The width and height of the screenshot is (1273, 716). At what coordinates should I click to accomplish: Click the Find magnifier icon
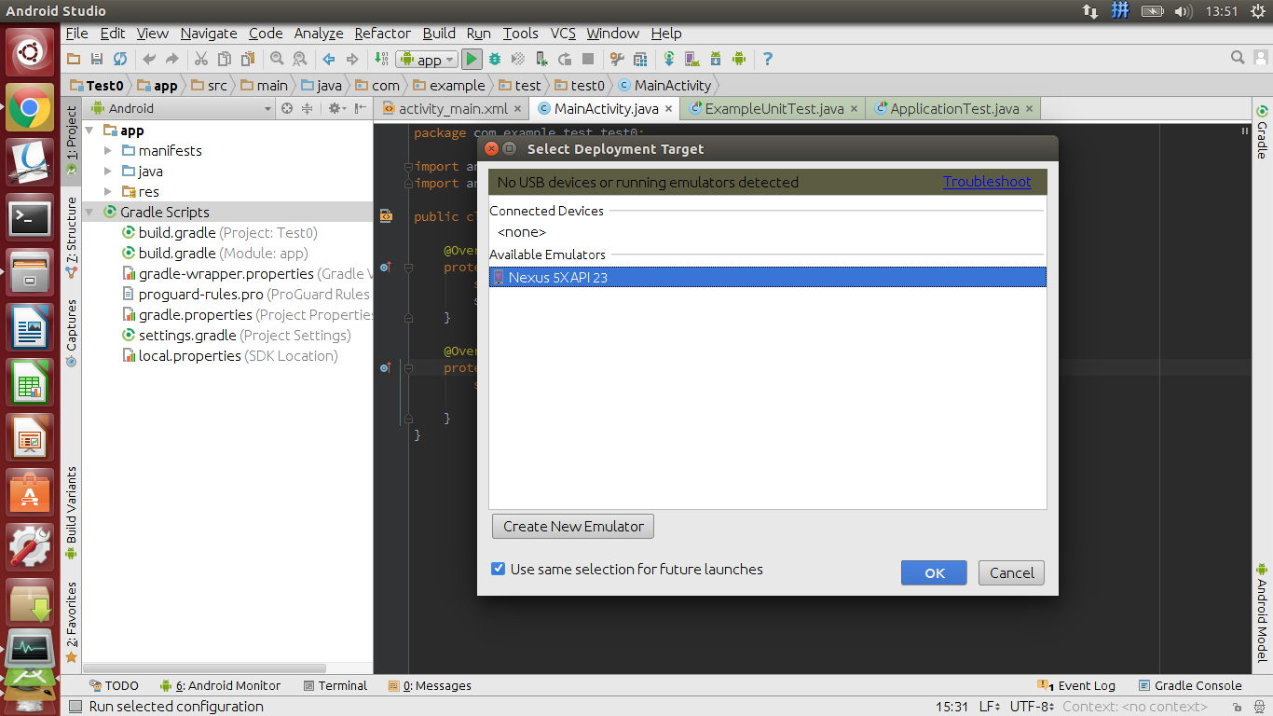[277, 59]
